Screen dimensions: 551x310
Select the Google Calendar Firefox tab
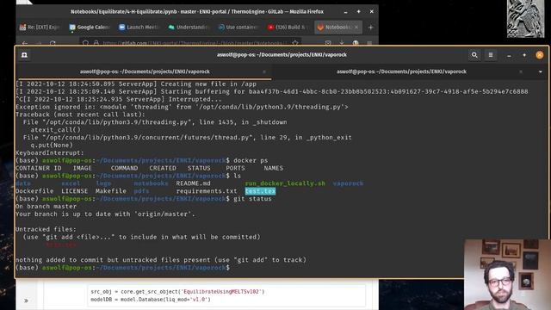coord(90,27)
